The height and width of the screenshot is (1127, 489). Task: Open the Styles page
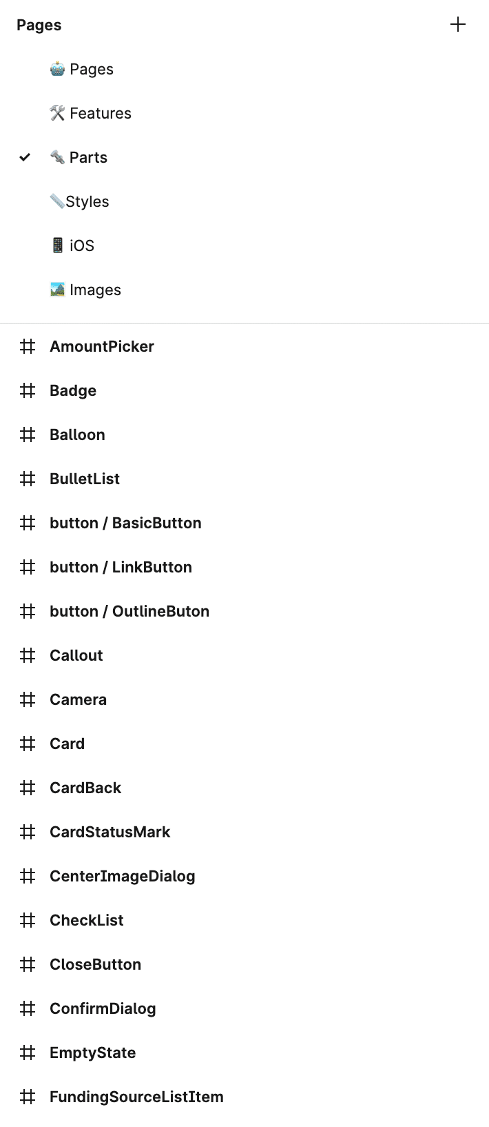[x=79, y=201]
